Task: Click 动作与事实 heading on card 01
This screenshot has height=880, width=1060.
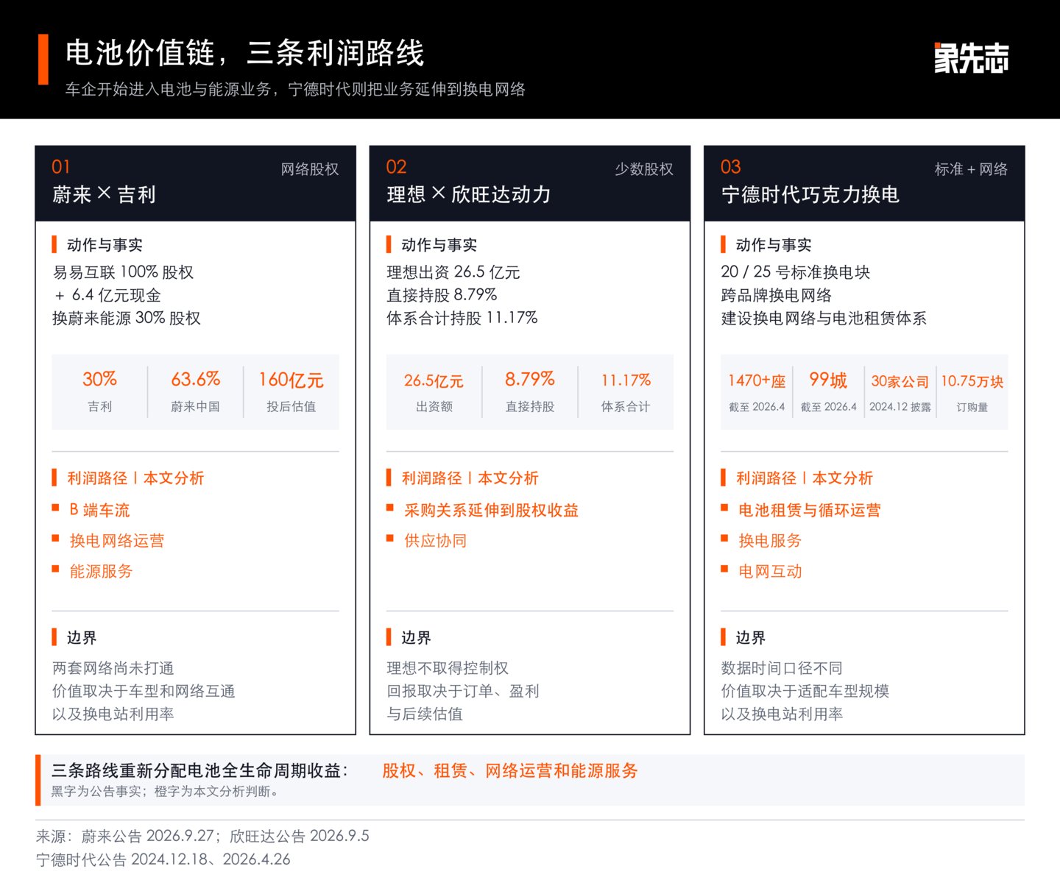Action: coord(105,244)
